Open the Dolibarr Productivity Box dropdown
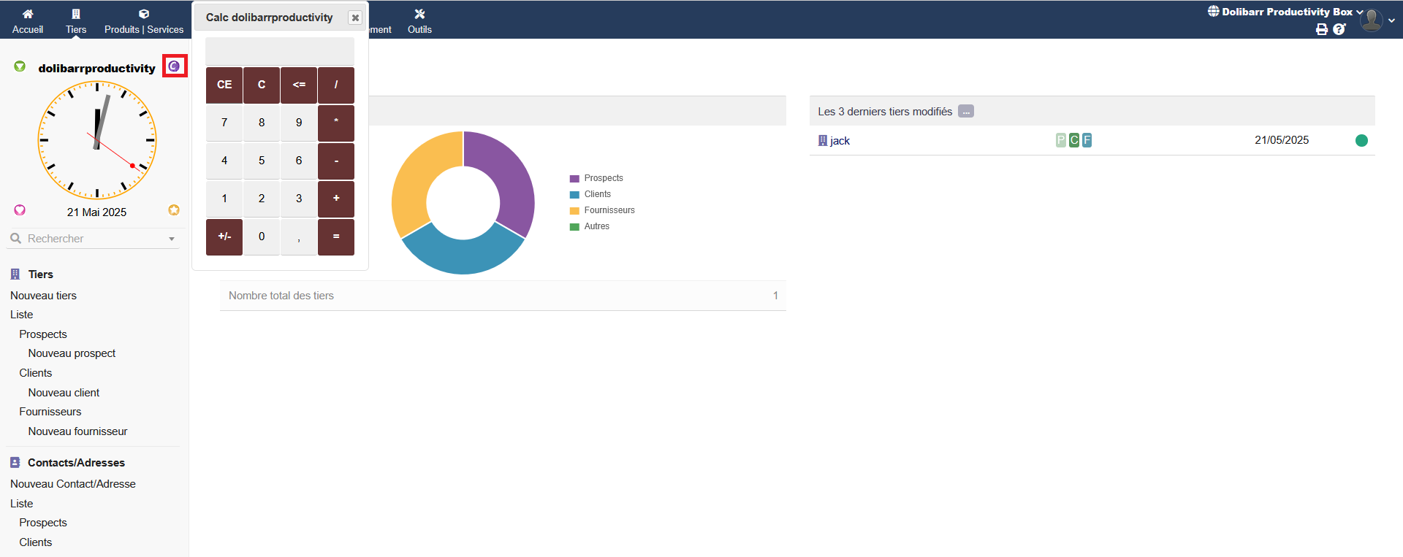1403x557 pixels. pos(1286,12)
